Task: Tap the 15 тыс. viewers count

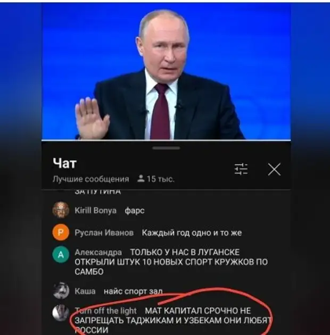Action: click(161, 179)
